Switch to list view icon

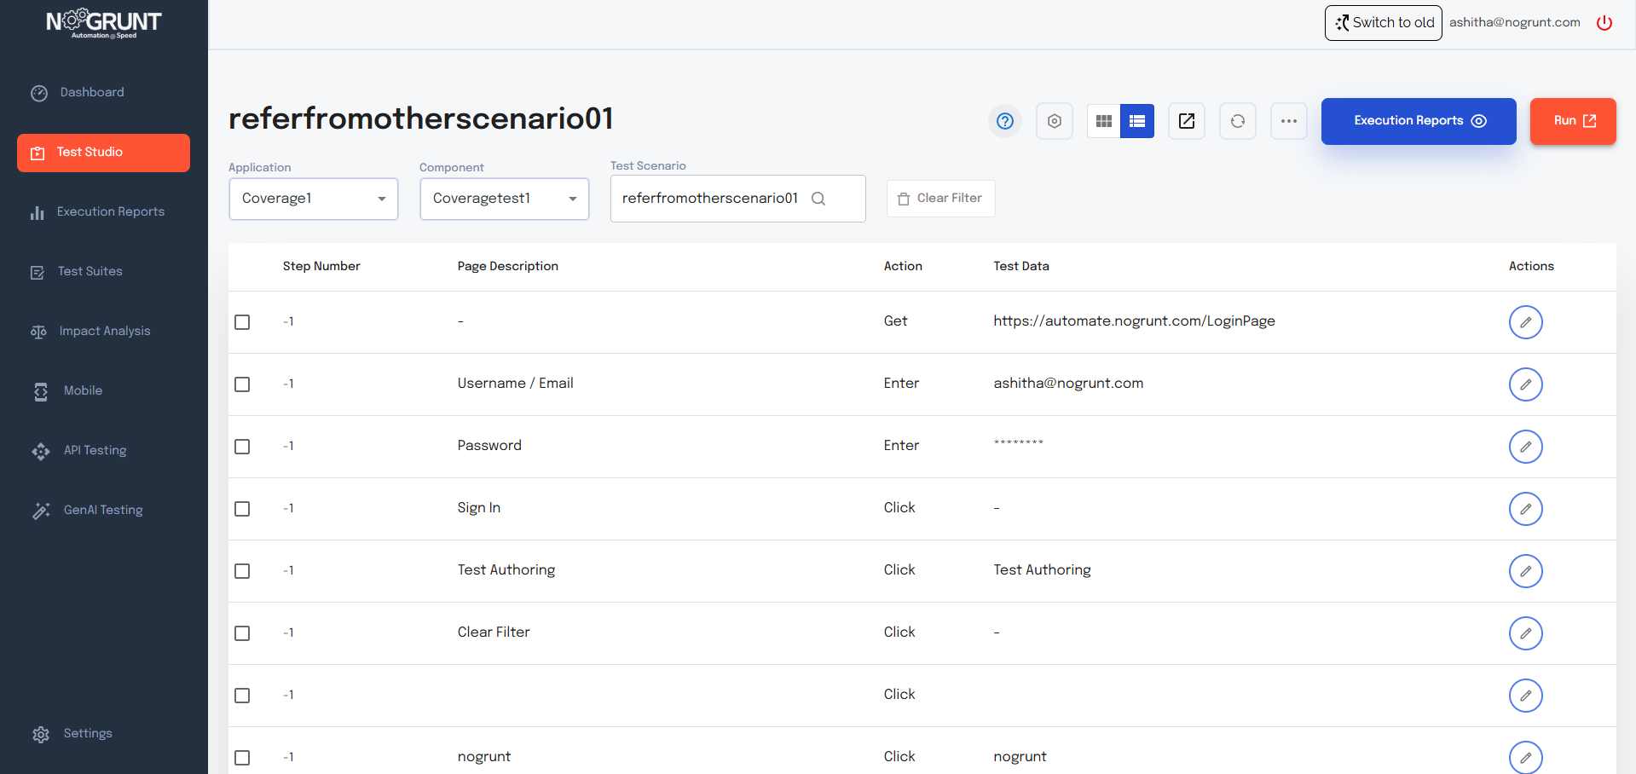[x=1137, y=121]
